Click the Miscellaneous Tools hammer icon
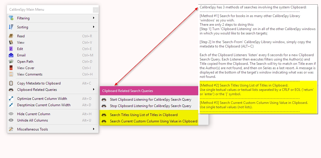Viewport: 321px width, 158px height. (11, 129)
